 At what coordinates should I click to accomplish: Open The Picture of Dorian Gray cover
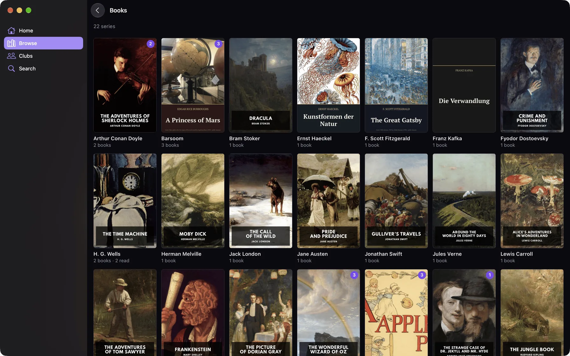(261, 313)
